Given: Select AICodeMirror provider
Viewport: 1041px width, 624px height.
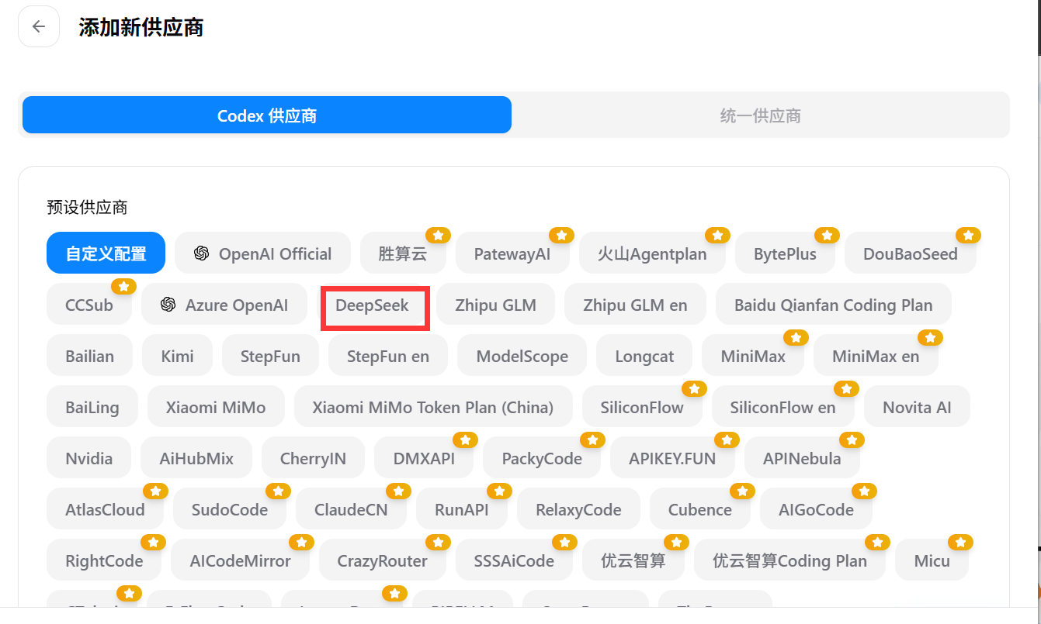Looking at the screenshot, I should click(241, 560).
